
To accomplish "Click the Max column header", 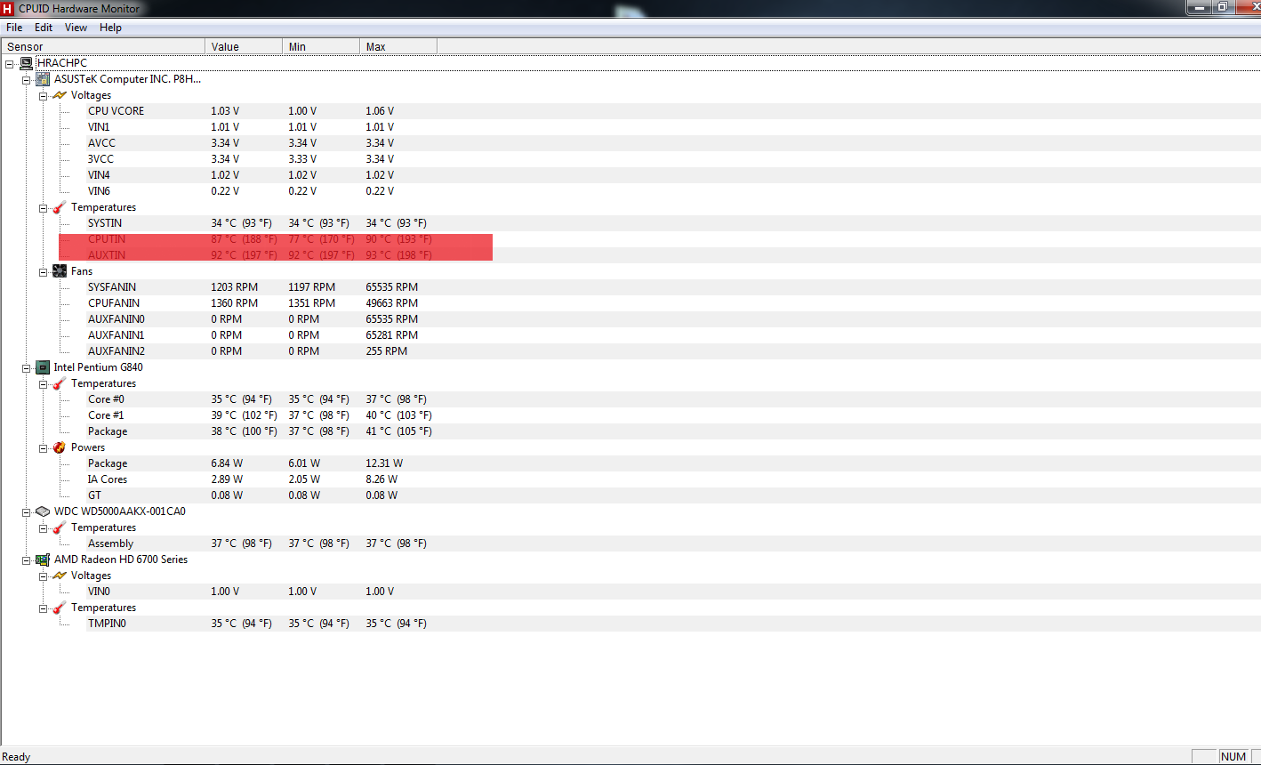I will (x=398, y=46).
